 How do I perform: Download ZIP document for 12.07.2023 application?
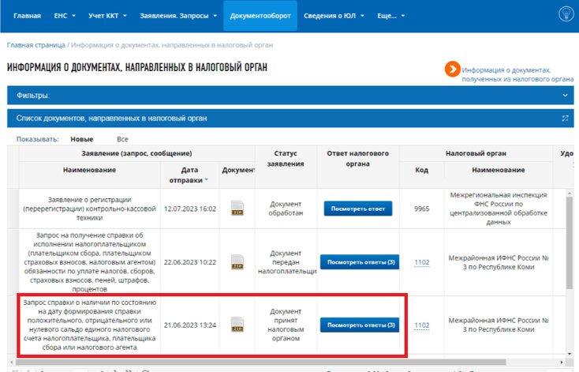pyautogui.click(x=237, y=209)
